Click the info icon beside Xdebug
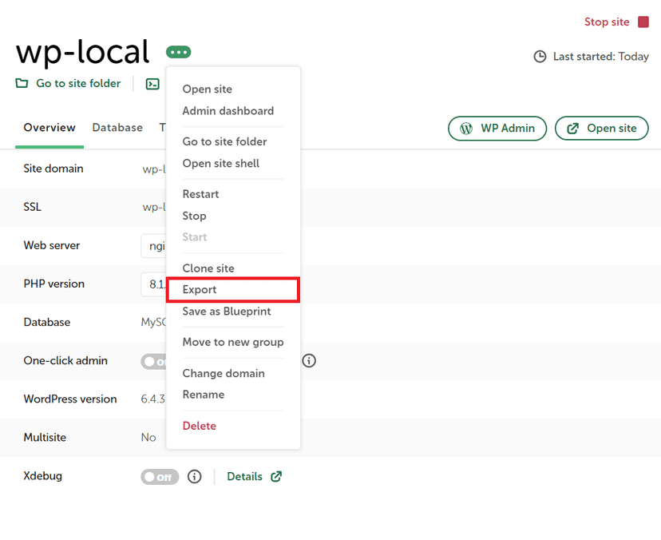The image size is (661, 540). pyautogui.click(x=194, y=476)
